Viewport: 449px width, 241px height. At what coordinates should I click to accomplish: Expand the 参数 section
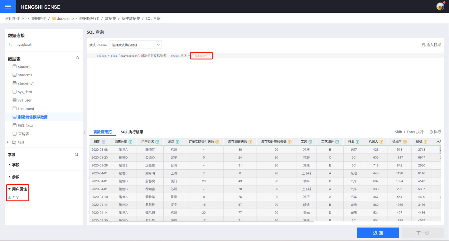point(9,177)
